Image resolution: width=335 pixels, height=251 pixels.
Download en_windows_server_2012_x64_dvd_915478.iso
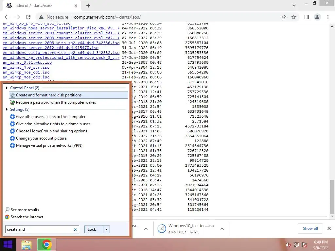(x=51, y=48)
